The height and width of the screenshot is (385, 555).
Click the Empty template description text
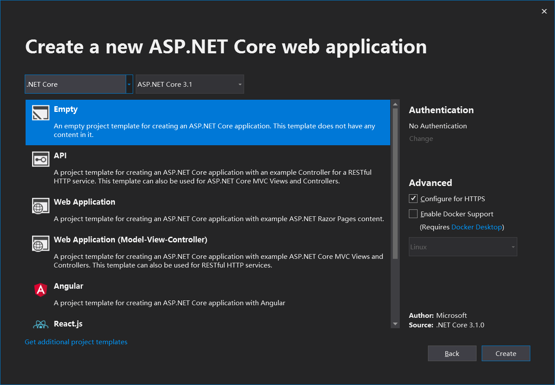pos(214,130)
